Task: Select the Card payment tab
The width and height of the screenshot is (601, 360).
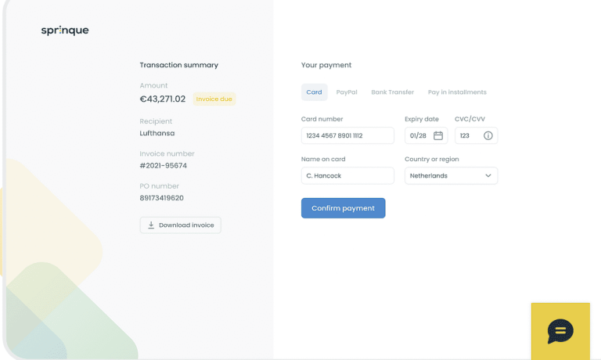Action: click(x=314, y=92)
